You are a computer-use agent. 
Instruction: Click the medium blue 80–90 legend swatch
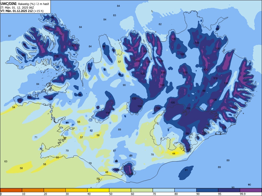pos(185,190)
